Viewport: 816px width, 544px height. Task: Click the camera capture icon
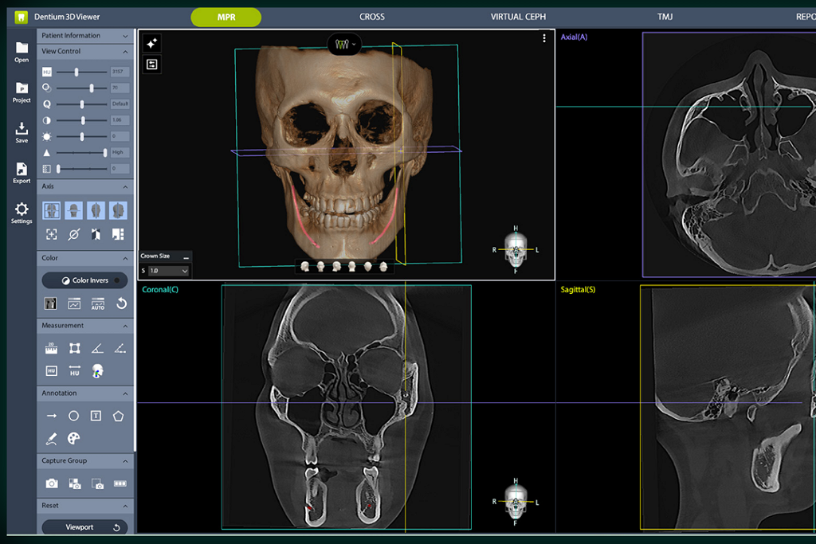(51, 483)
